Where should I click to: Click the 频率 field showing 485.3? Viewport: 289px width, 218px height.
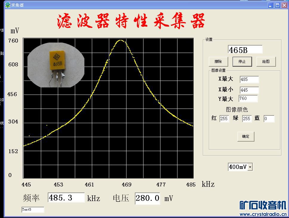click(x=66, y=197)
